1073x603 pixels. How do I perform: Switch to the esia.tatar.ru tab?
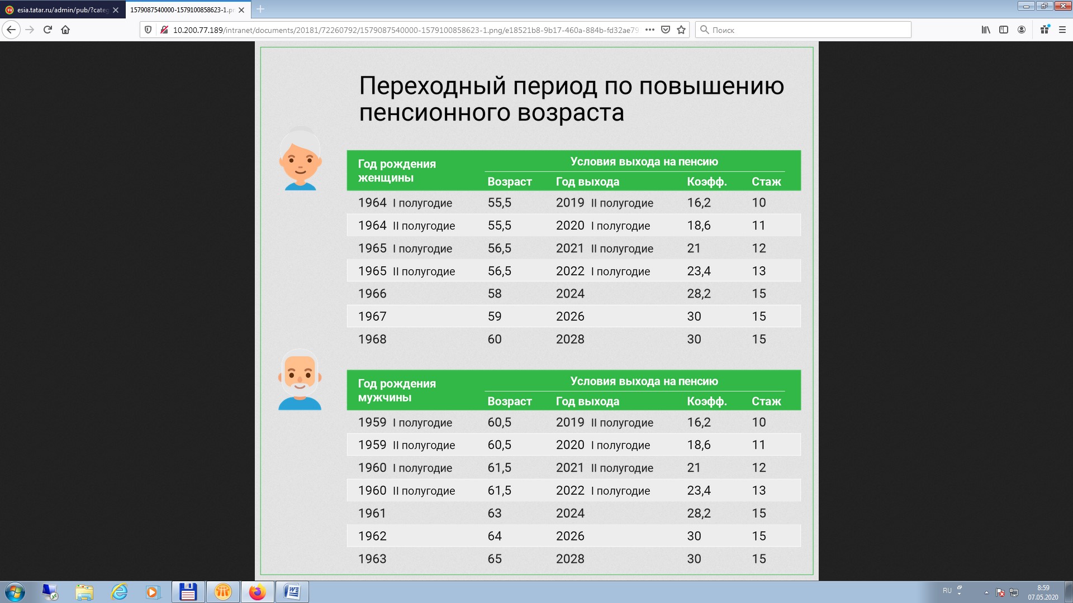(x=61, y=9)
